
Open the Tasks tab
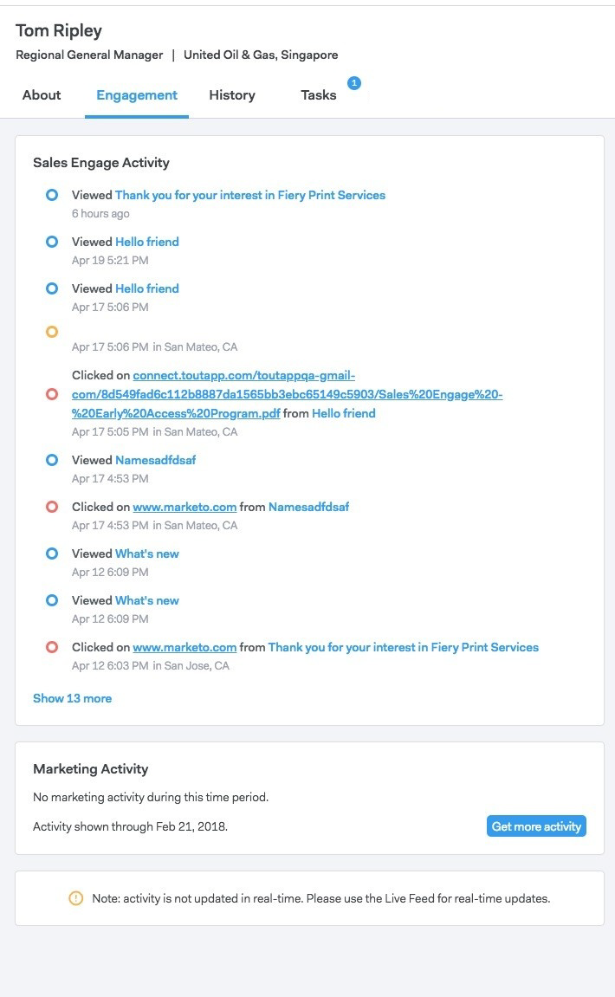pos(318,95)
